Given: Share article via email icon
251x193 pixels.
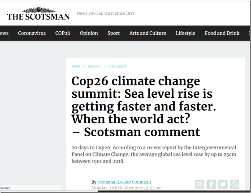Looking at the screenshot, I should click(199, 184).
